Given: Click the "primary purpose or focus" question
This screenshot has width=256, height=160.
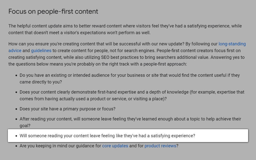Looking at the screenshot, I should click(x=67, y=109).
